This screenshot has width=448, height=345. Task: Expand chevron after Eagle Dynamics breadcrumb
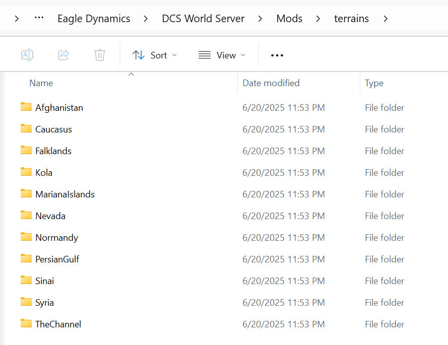146,19
